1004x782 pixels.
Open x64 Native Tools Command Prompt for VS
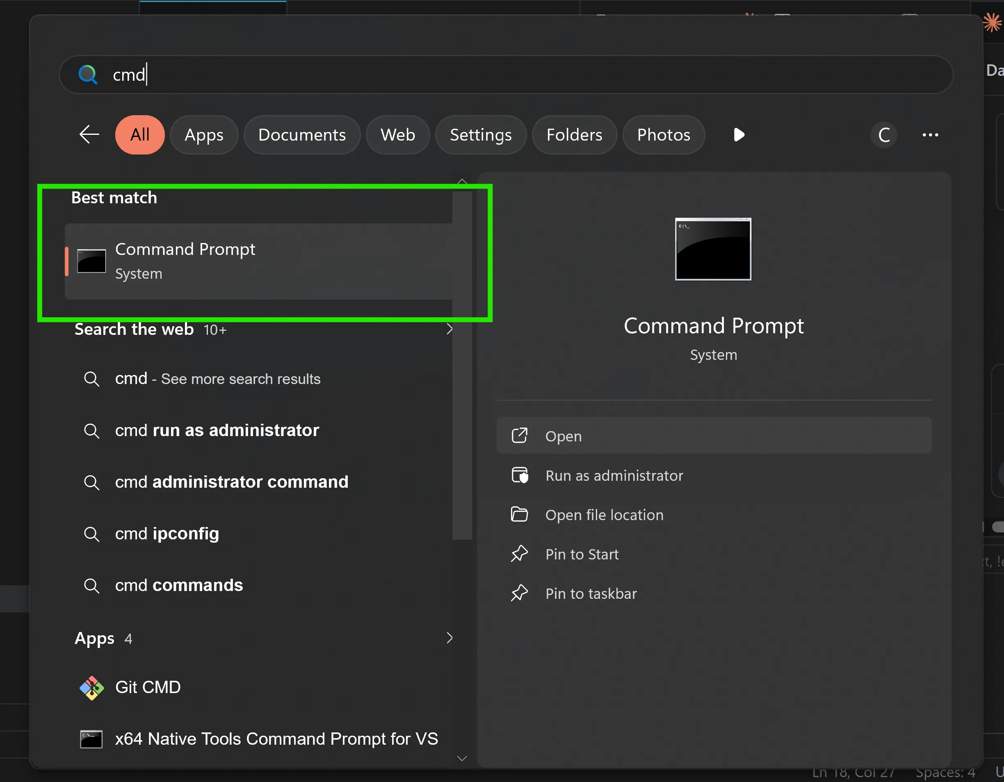pos(259,739)
